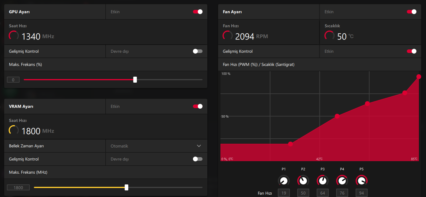This screenshot has height=197, width=426.
Task: Toggle VRAM Gelişmiş Kontrol switch
Action: coord(198,159)
